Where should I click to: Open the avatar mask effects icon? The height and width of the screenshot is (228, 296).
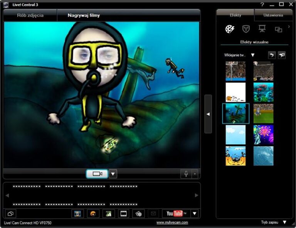pos(246,29)
